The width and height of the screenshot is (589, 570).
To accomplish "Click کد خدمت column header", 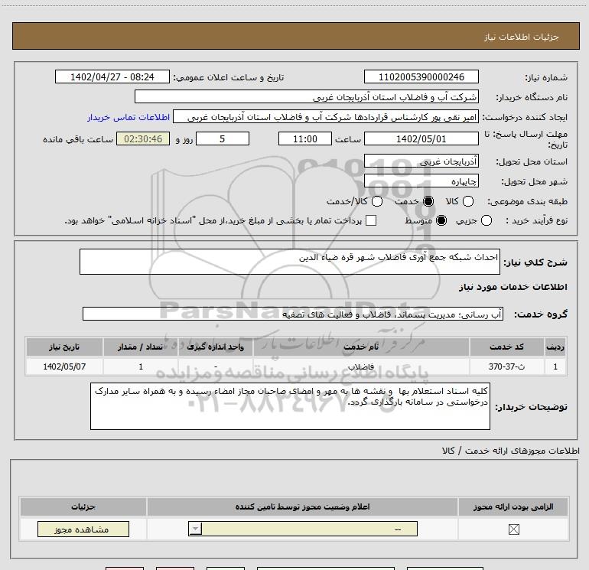I will [506, 347].
